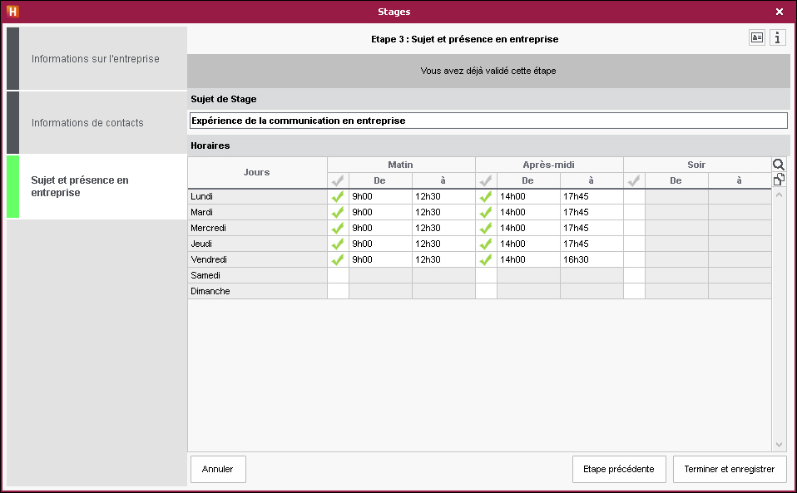This screenshot has width=797, height=493.
Task: Select the Samedi day row label
Action: coord(257,275)
